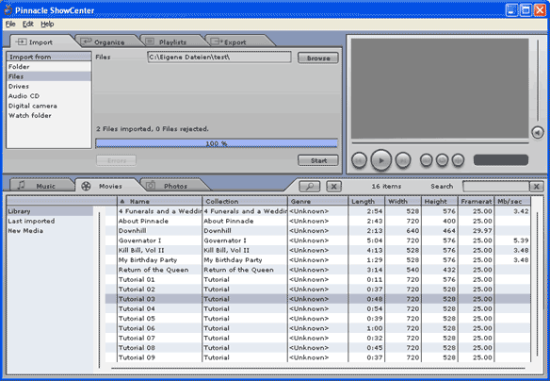The width and height of the screenshot is (550, 381).
Task: Select the 'Tutorial 06' row
Action: pos(317,328)
